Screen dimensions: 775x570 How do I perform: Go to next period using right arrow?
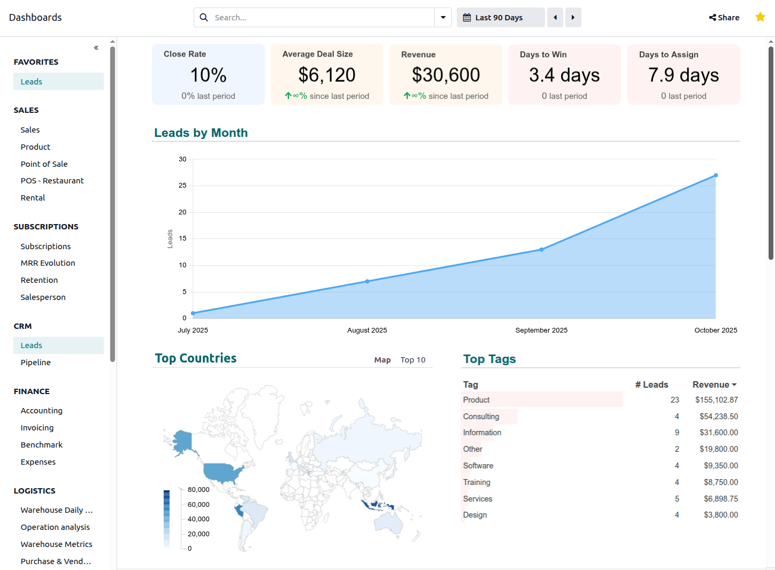pos(573,17)
